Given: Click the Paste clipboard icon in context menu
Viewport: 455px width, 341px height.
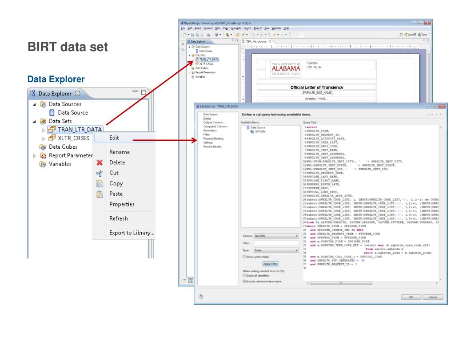Looking at the screenshot, I should [x=100, y=194].
